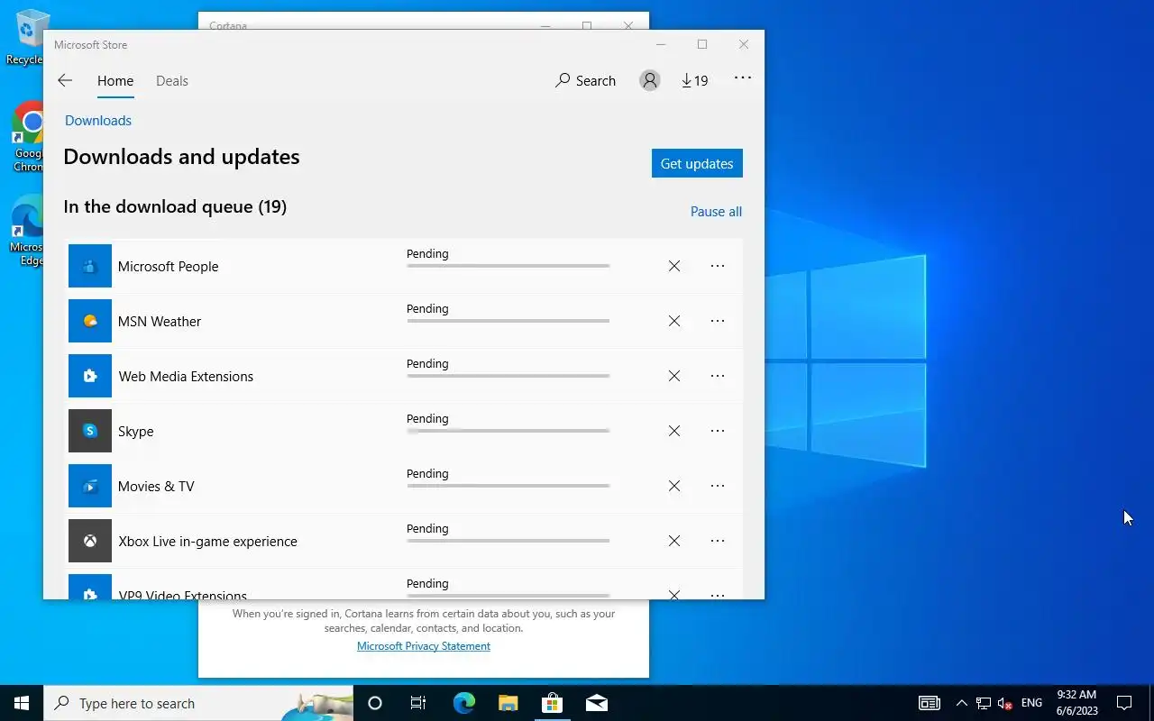Click the Movies & TV app icon

[x=90, y=486]
